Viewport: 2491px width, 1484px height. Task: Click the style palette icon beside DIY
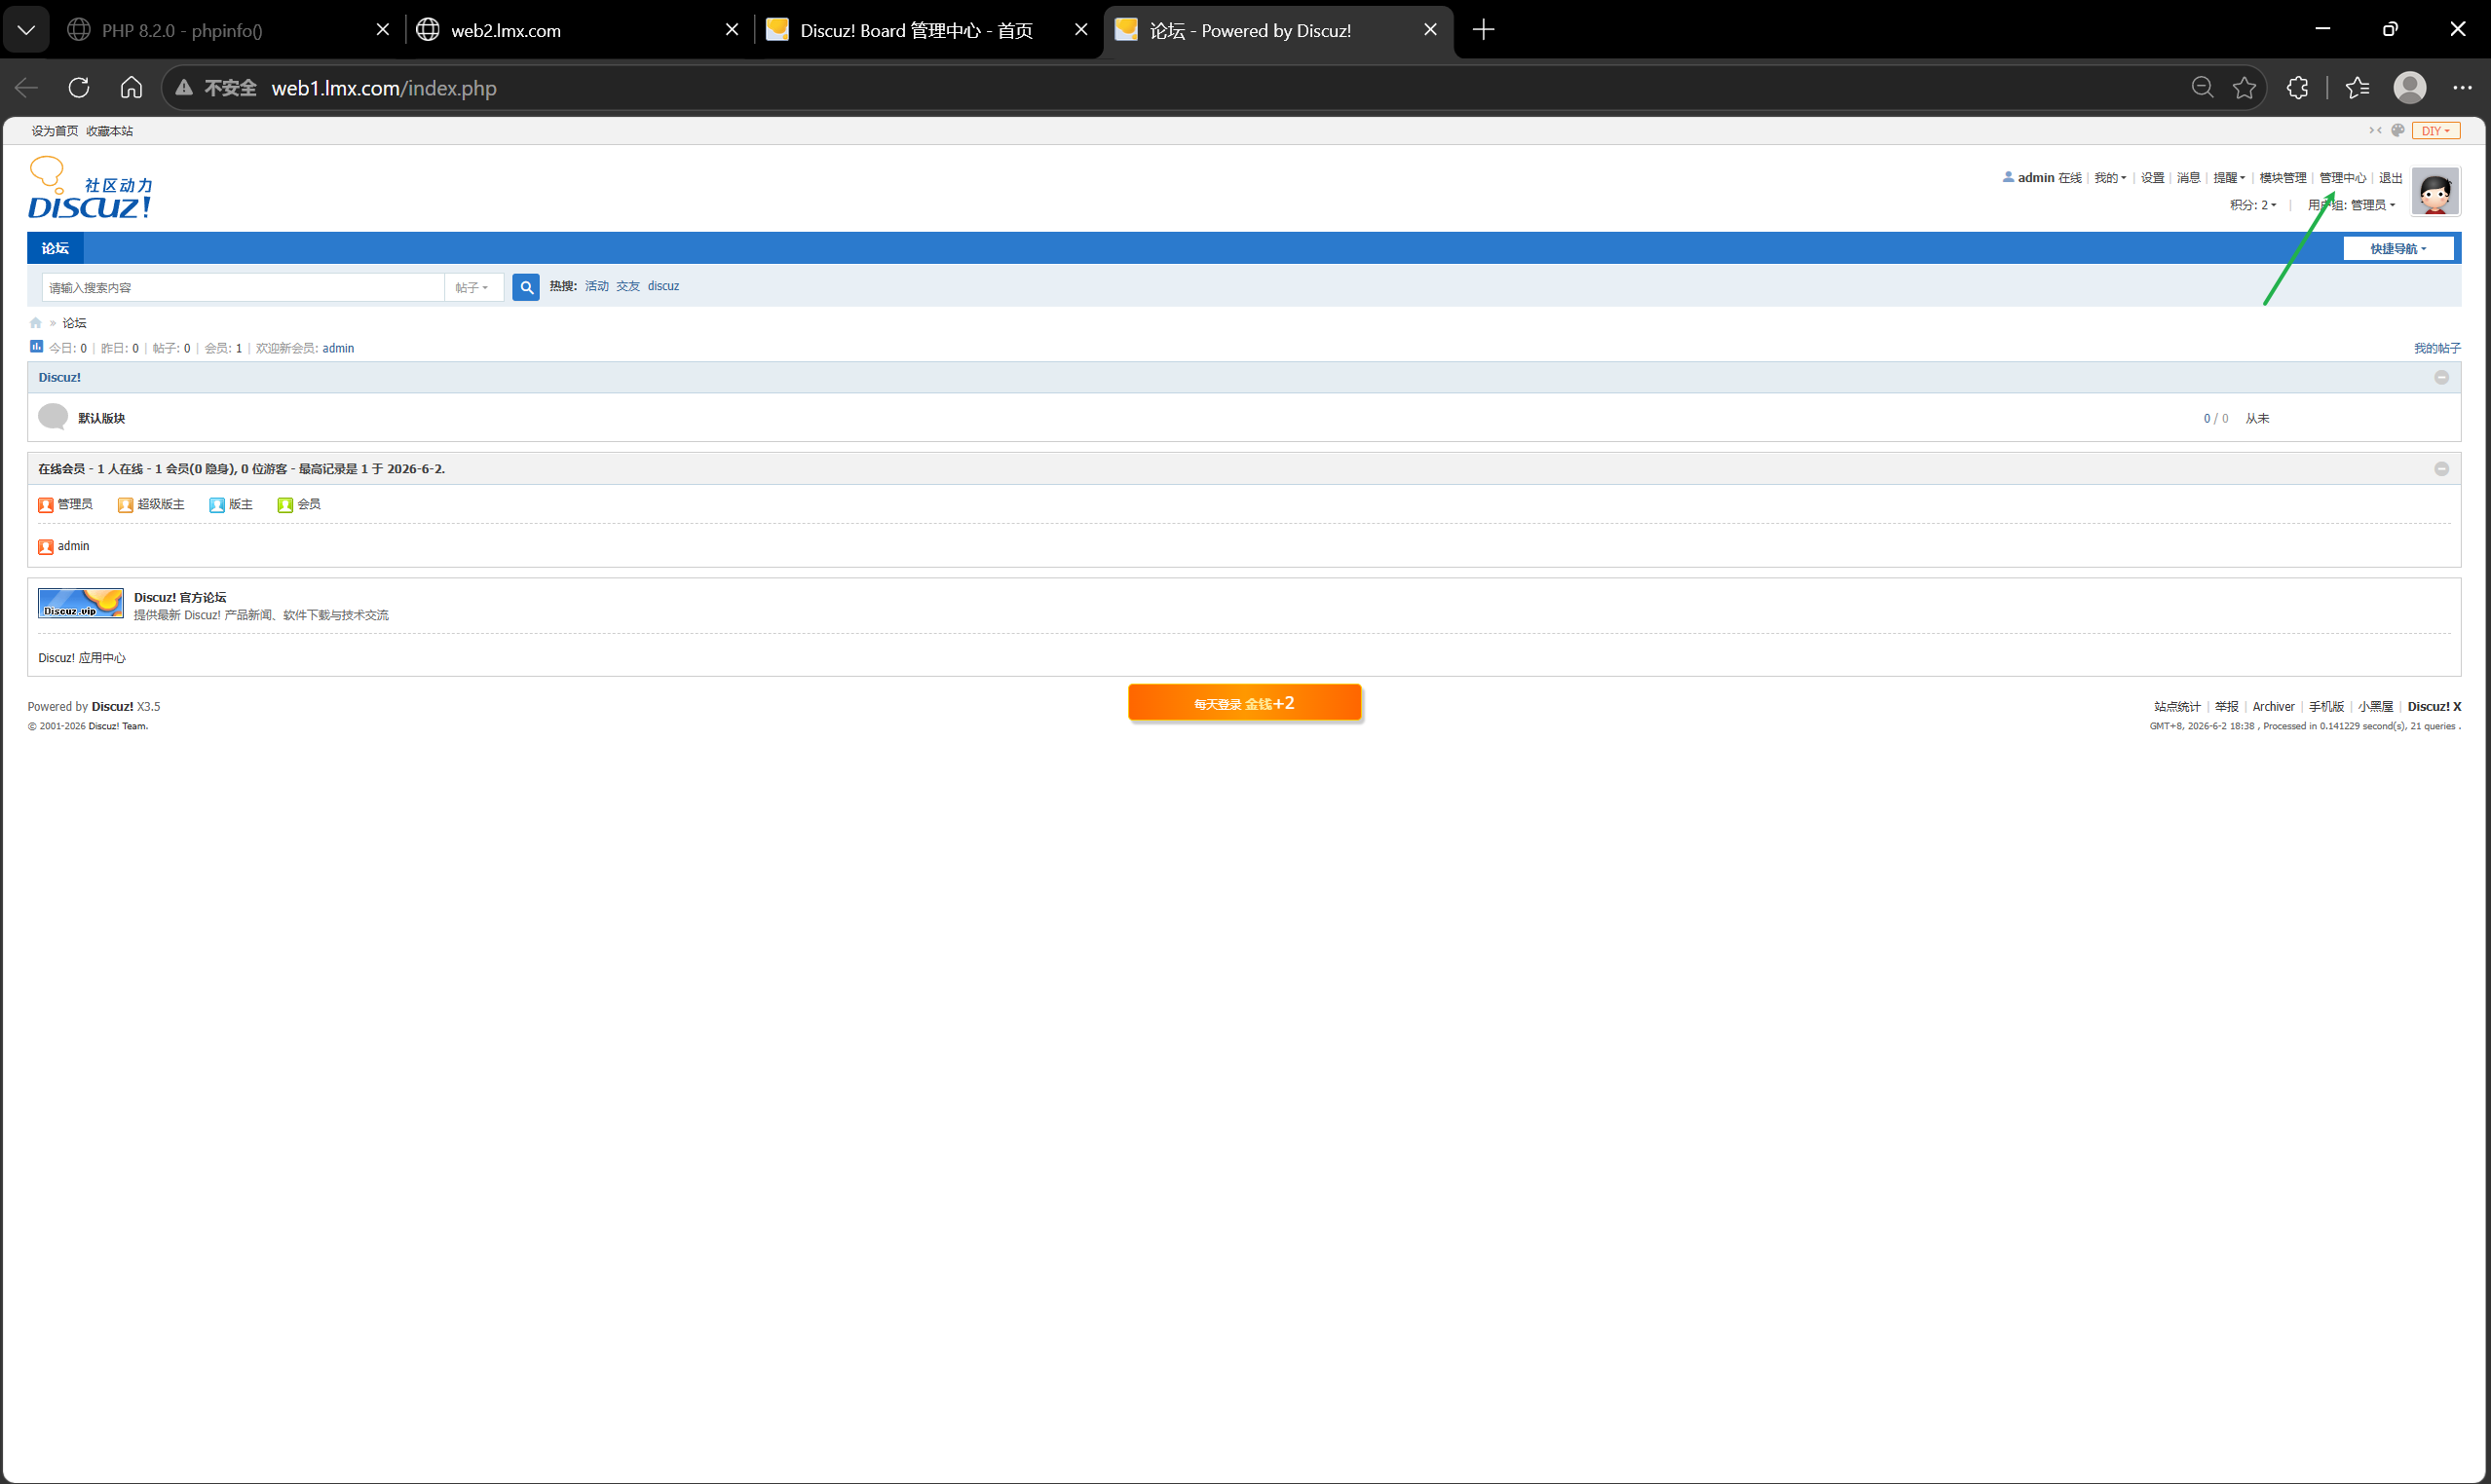(x=2397, y=130)
